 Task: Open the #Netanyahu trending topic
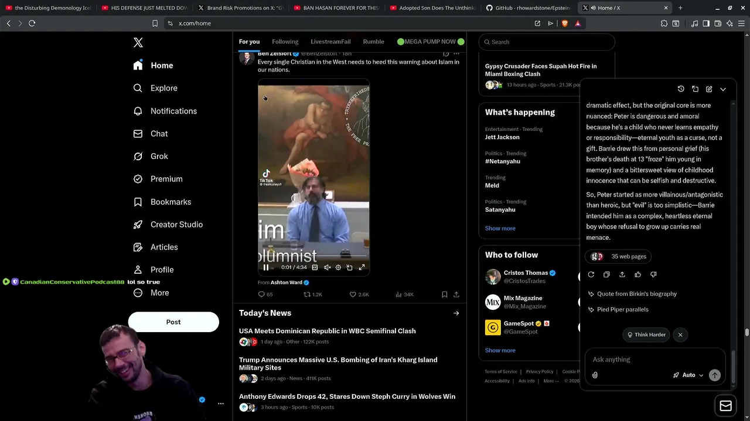coord(502,161)
